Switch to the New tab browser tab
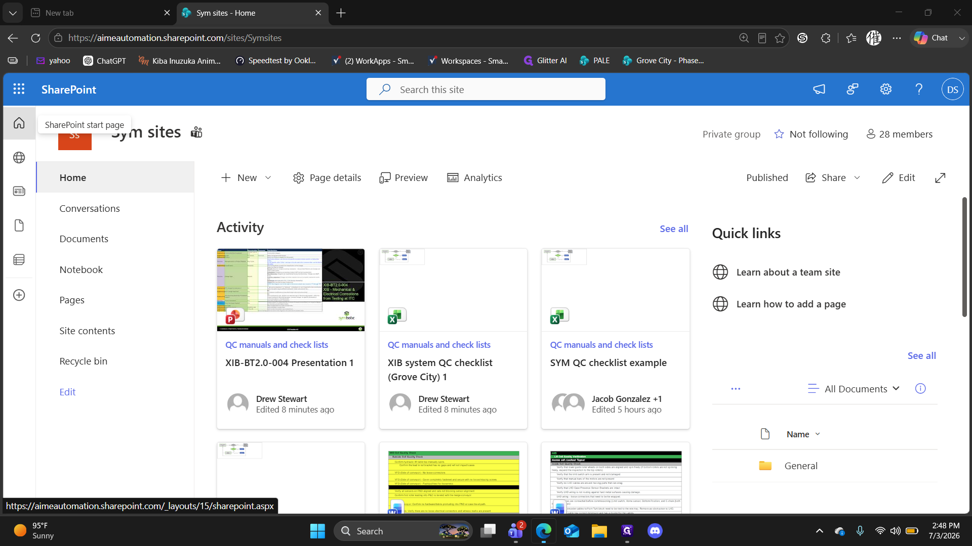This screenshot has height=546, width=972. [100, 13]
